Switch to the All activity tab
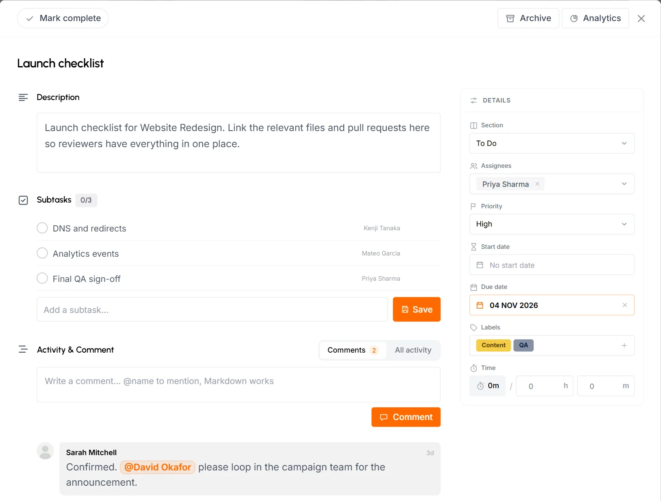Viewport: 661px width, 501px height. (413, 350)
